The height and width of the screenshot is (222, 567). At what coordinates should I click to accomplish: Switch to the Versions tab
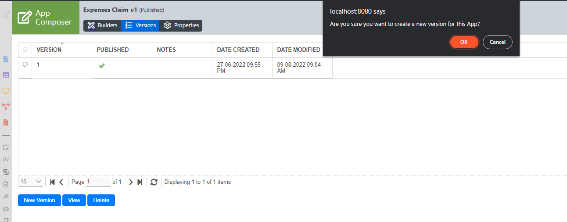(x=140, y=25)
